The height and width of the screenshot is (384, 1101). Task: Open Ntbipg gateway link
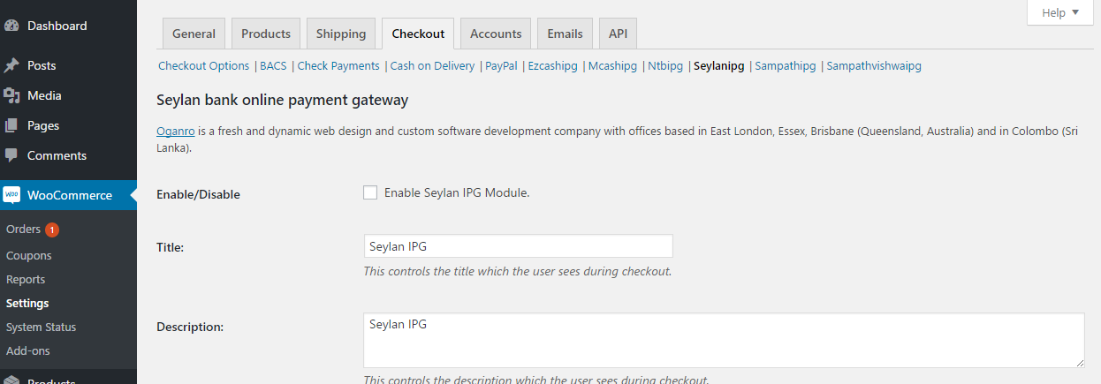(x=665, y=65)
